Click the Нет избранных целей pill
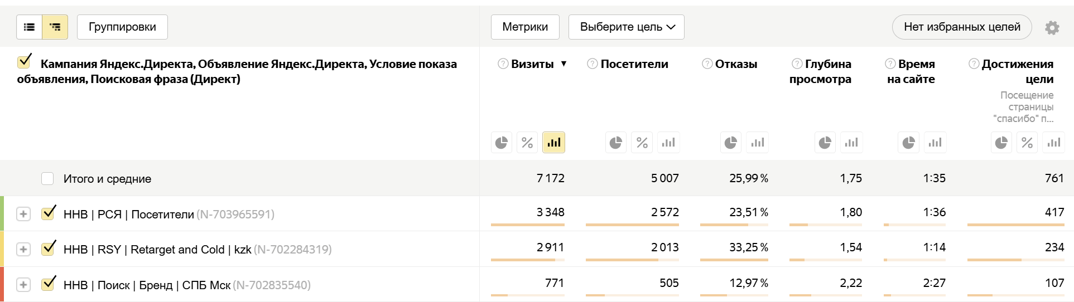This screenshot has height=302, width=1074. click(x=961, y=27)
